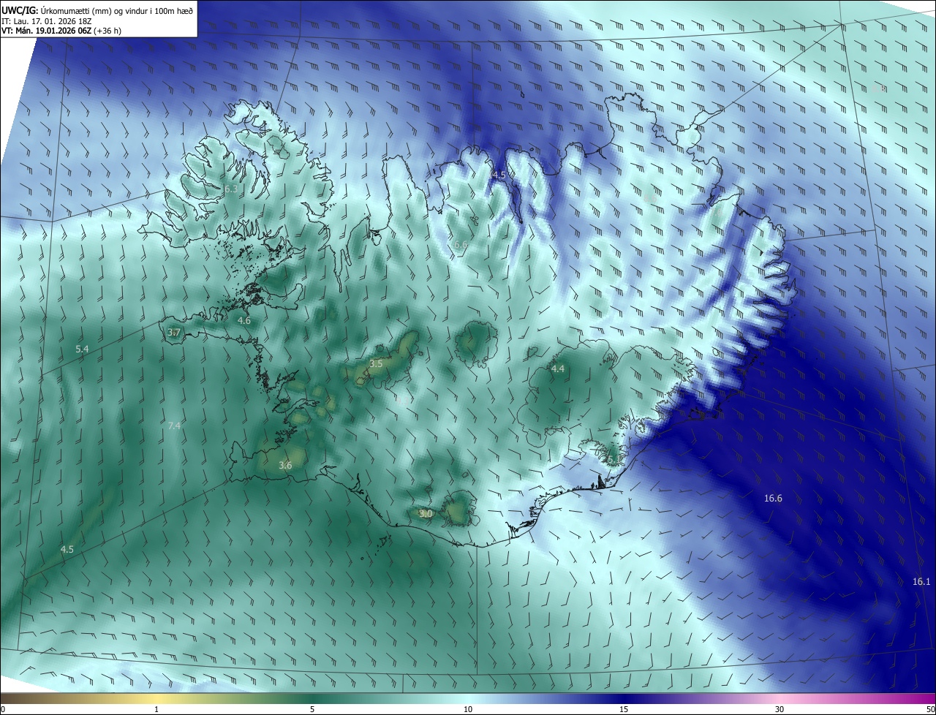Click the 3.6 value on the southwest peninsula

coord(285,465)
